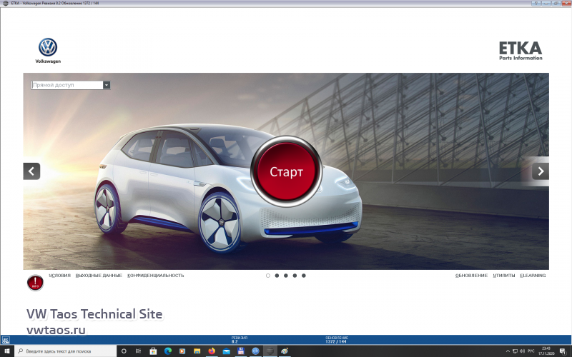Open the Обновление menu item
The image size is (572, 357).
pos(471,275)
